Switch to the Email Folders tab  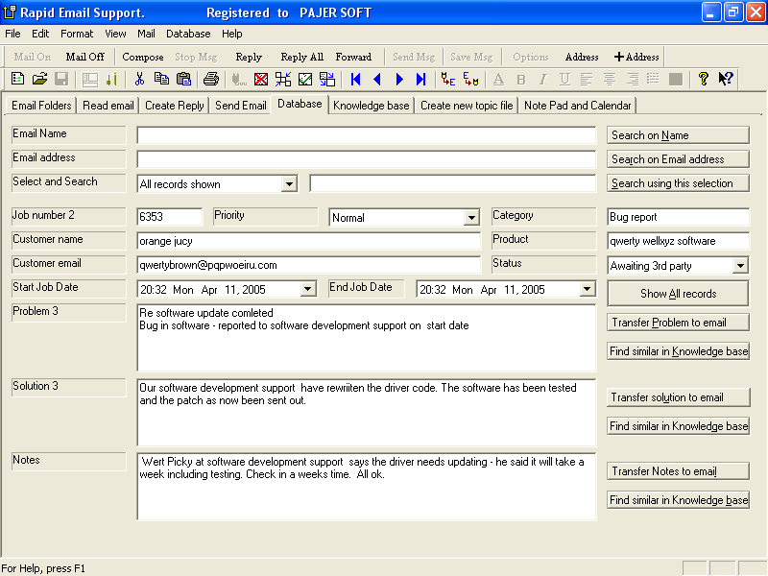tap(41, 106)
